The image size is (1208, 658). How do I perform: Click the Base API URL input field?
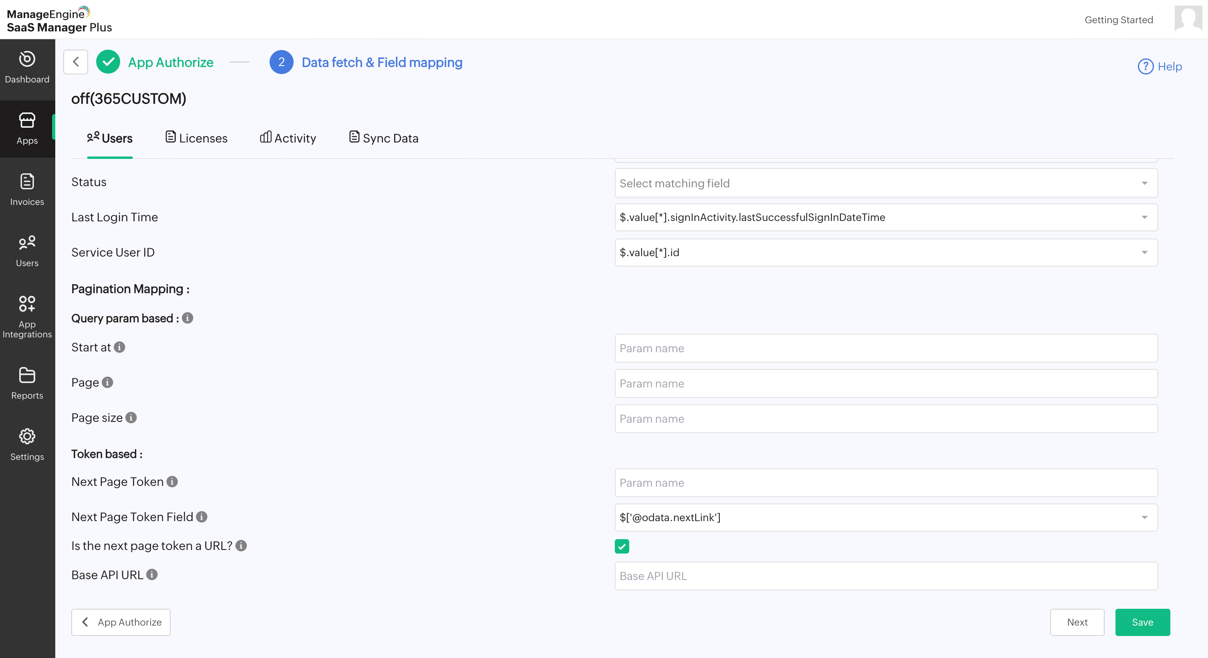(x=886, y=576)
